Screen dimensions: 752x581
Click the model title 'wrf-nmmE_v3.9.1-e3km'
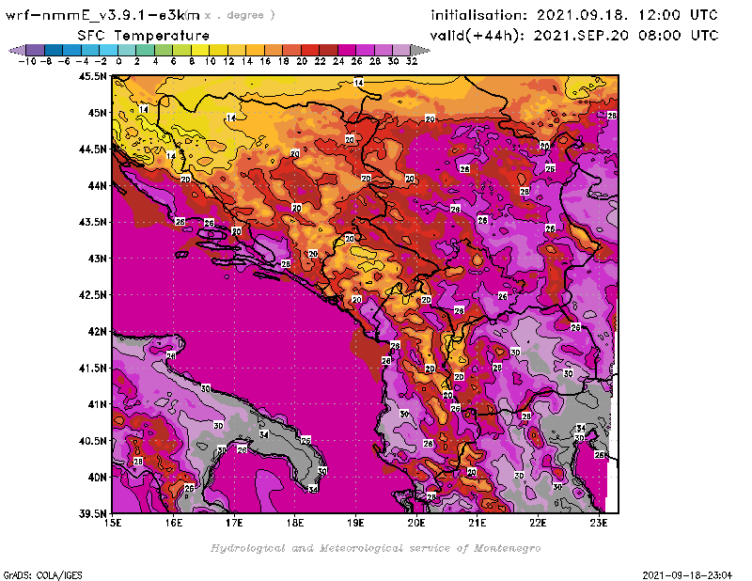[102, 15]
